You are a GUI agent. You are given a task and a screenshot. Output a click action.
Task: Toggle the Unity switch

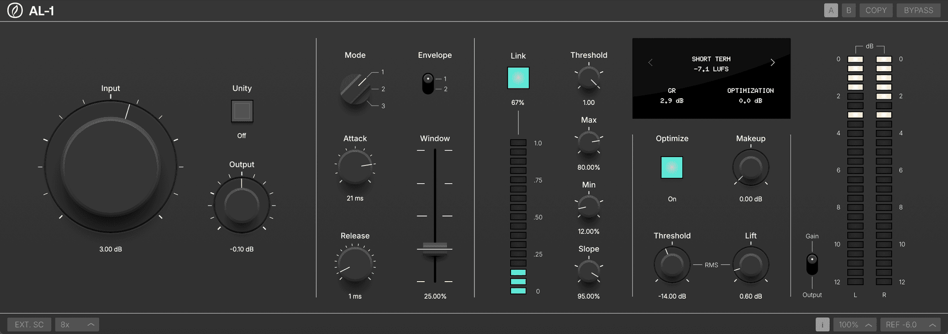[242, 111]
